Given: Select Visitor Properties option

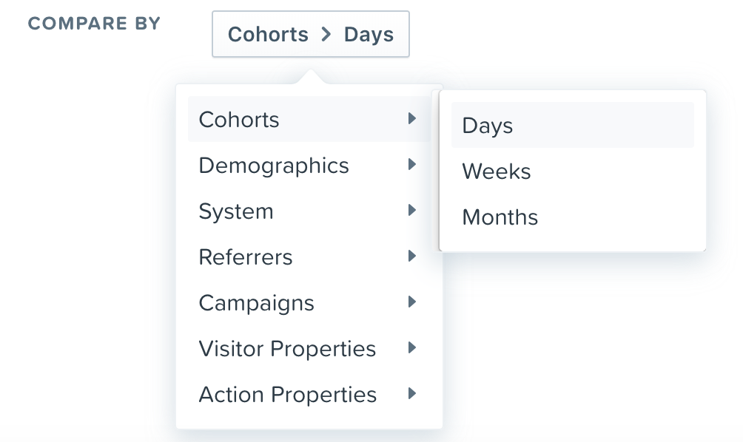Looking at the screenshot, I should click(287, 349).
